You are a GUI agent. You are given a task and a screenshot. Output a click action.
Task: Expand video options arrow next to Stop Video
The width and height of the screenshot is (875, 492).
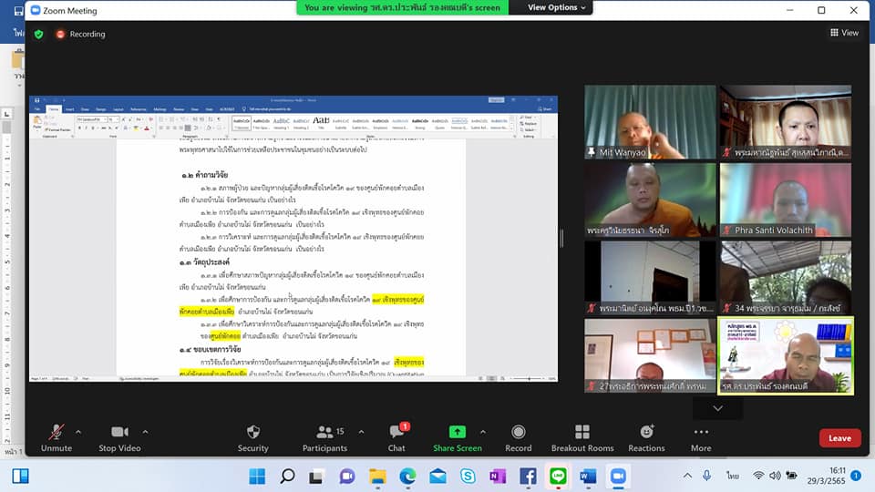pos(145,432)
